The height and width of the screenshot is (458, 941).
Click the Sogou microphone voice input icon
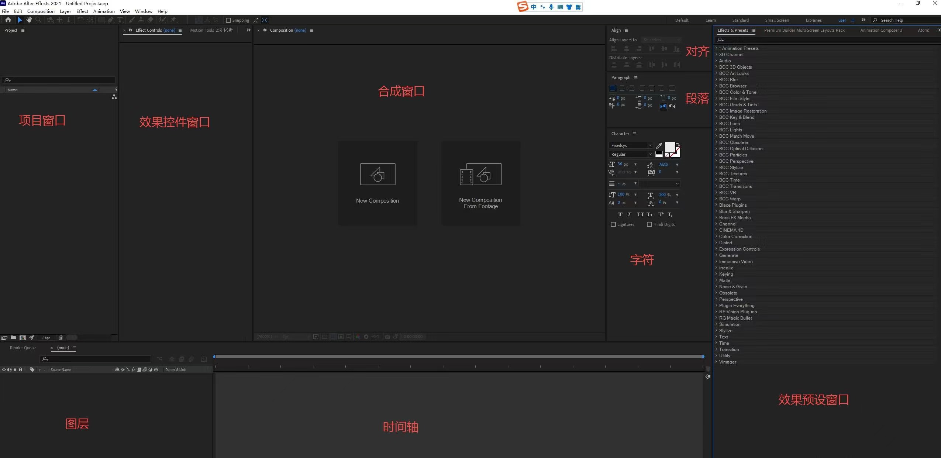coord(551,7)
